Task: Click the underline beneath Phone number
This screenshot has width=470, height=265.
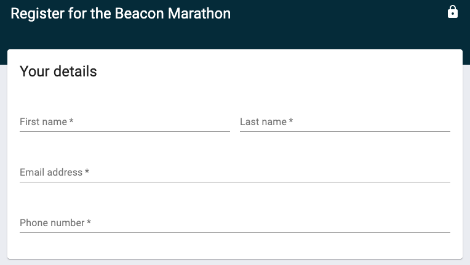Action: 235,232
